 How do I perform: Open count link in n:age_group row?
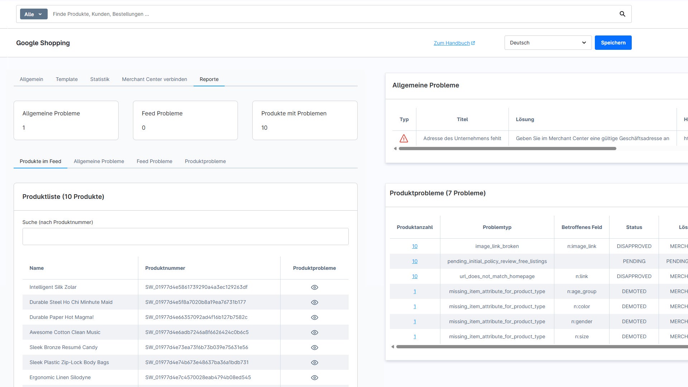tap(415, 291)
